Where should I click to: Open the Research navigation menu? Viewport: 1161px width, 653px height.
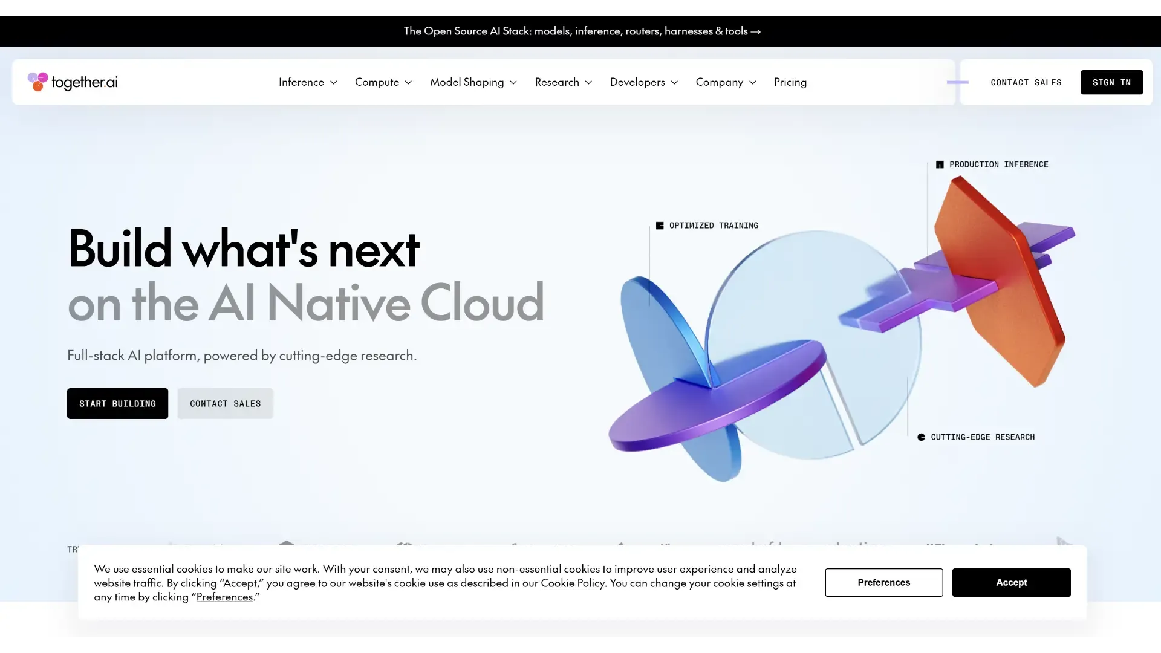[564, 82]
